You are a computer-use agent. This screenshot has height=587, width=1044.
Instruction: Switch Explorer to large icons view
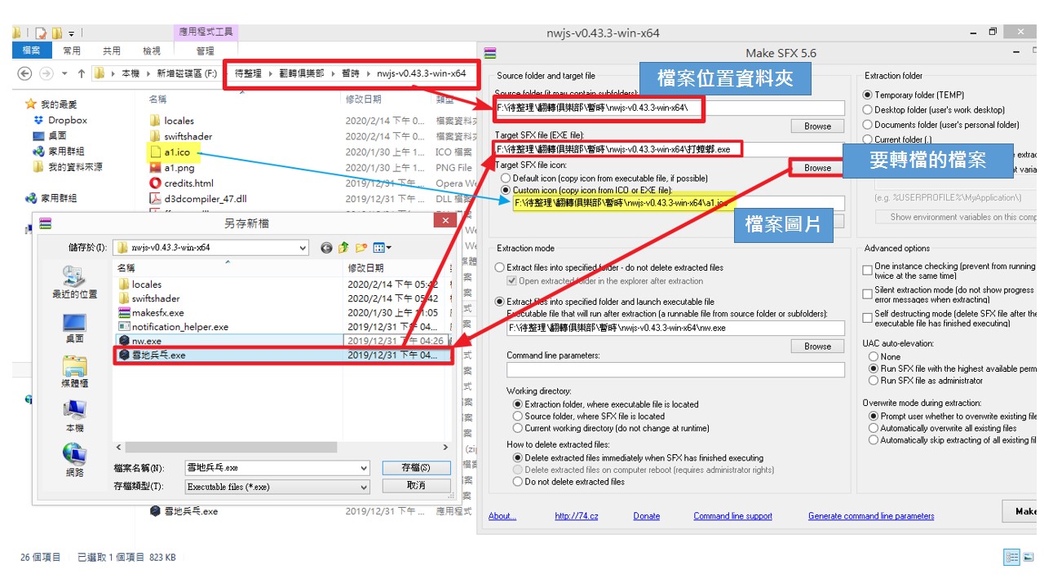click(x=1029, y=558)
